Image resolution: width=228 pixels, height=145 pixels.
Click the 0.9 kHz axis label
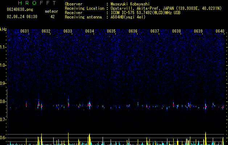tap(3, 83)
